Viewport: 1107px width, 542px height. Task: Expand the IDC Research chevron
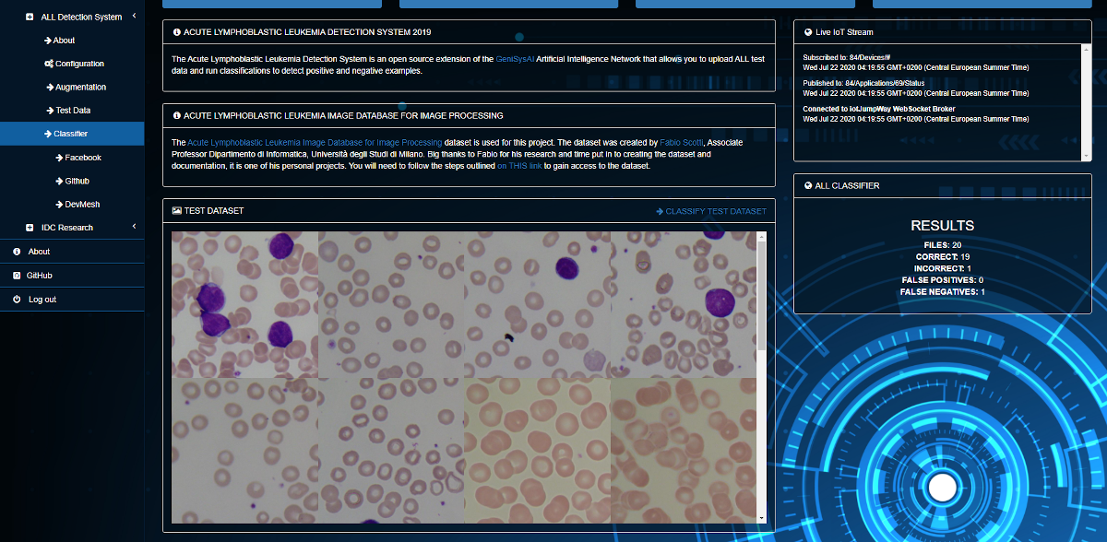134,227
